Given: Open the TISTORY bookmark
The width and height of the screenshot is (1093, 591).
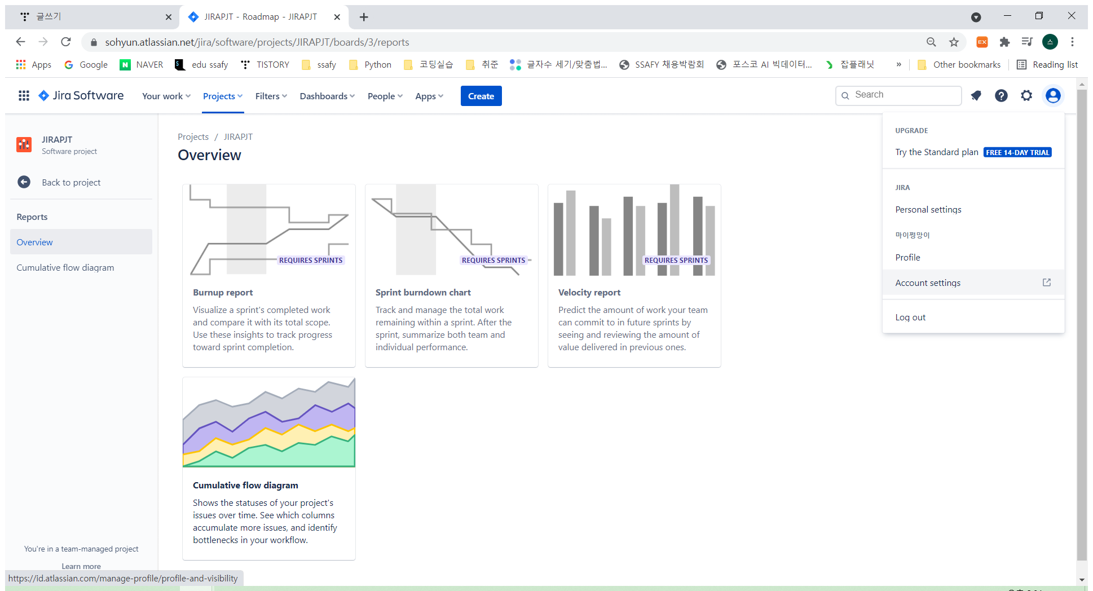Looking at the screenshot, I should (265, 65).
